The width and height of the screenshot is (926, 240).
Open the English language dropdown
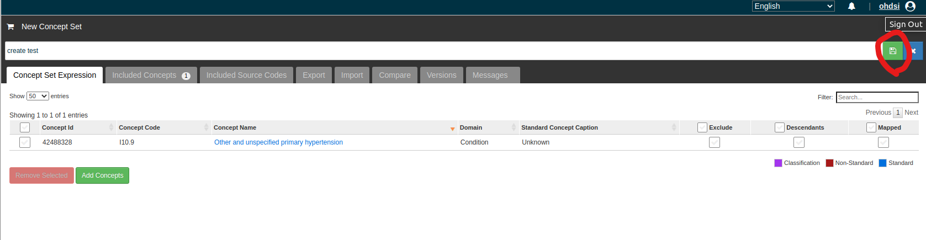coord(793,6)
